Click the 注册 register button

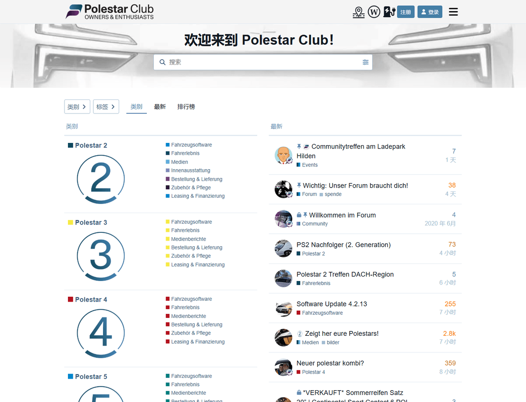pyautogui.click(x=406, y=12)
